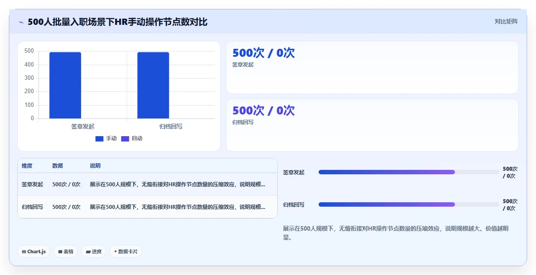Click the 500次 / 0次 value in the 签章发起 card
This screenshot has height=275, width=536.
coord(264,53)
